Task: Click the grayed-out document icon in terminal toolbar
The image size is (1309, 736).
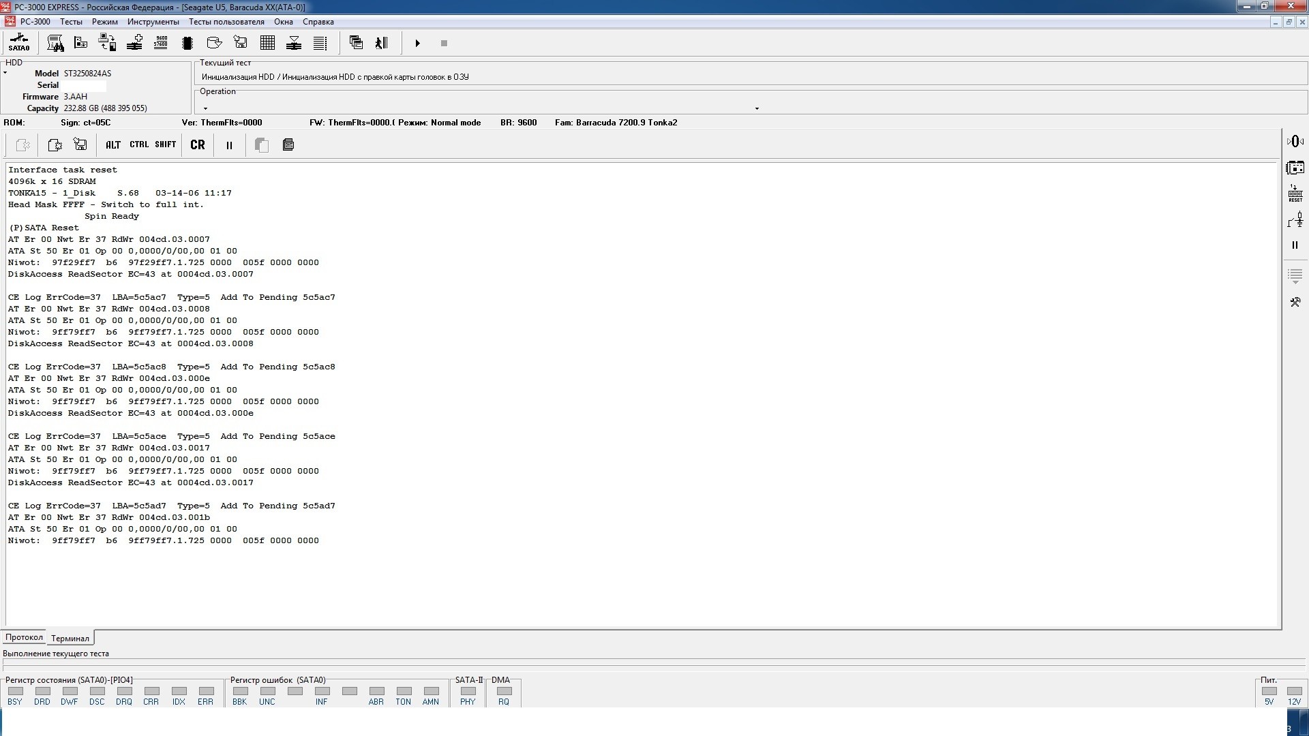Action: [x=22, y=144]
